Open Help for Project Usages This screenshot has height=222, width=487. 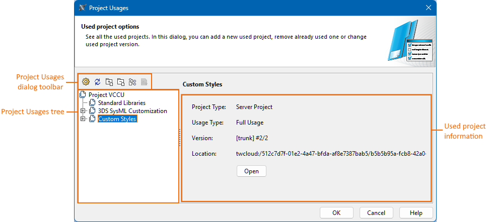[x=416, y=213]
